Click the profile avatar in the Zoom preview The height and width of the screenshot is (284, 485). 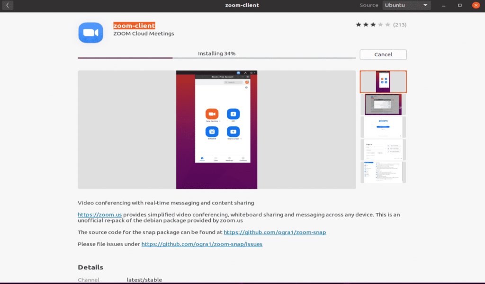pyautogui.click(x=246, y=81)
